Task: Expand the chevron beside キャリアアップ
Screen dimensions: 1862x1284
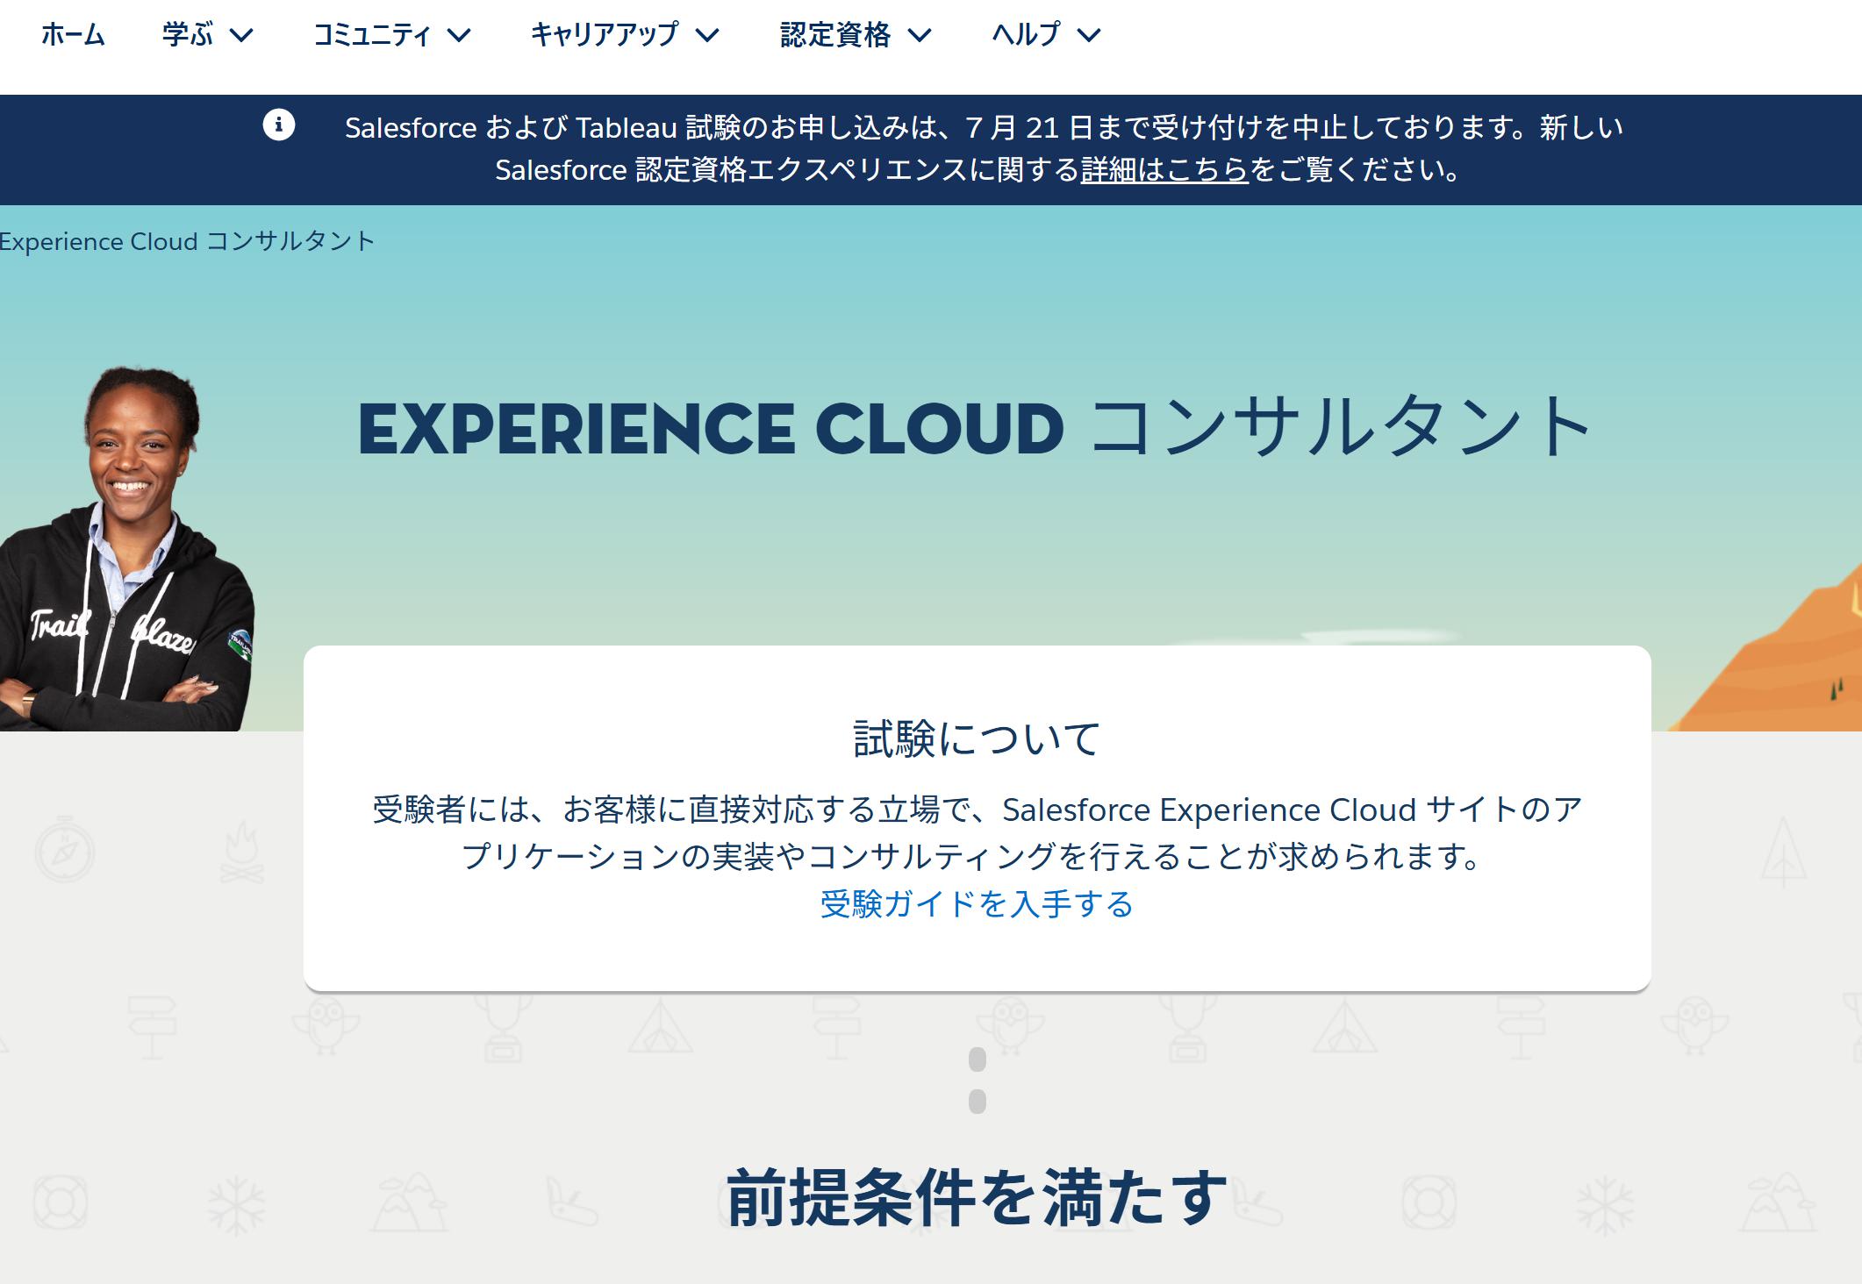Action: [x=707, y=35]
